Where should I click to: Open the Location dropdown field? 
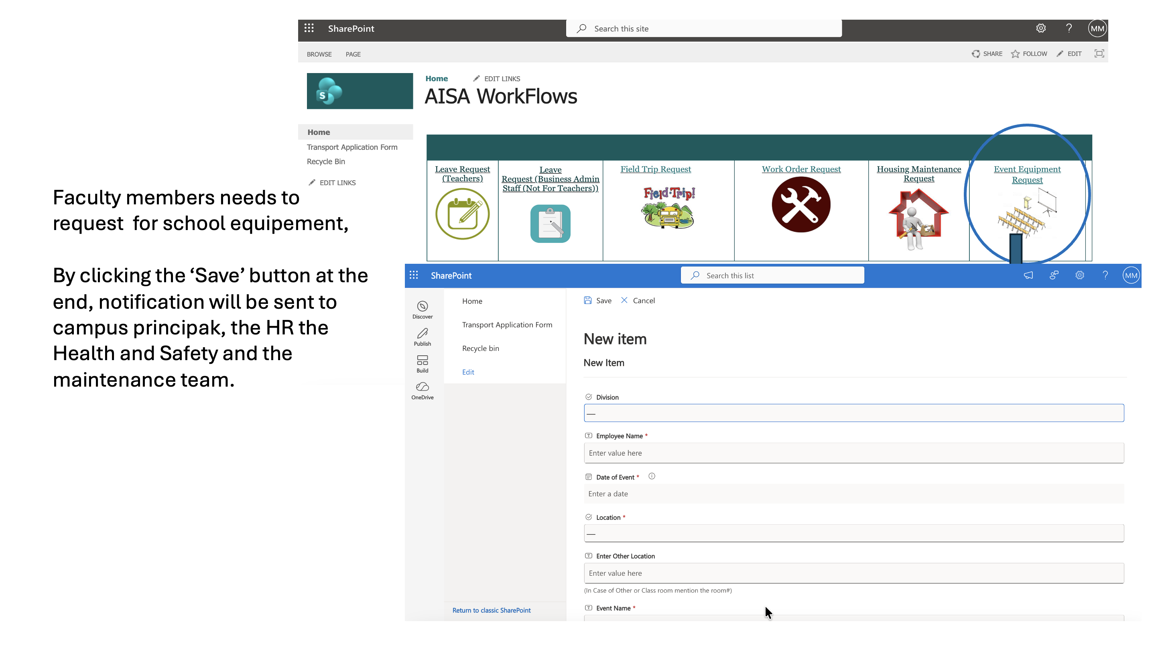(x=854, y=533)
